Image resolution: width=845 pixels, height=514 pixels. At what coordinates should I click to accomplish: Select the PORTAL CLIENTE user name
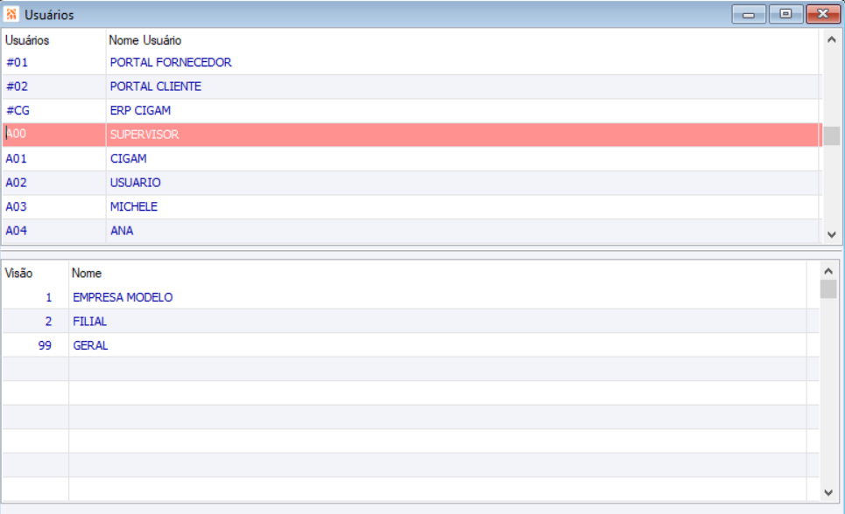coord(156,87)
